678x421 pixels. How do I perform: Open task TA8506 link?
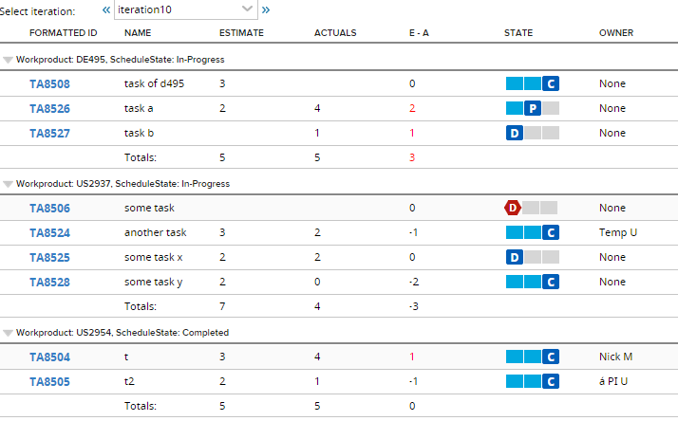(x=49, y=208)
